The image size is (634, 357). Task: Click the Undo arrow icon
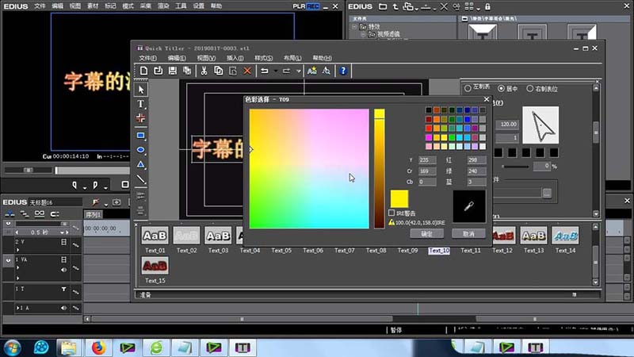[x=265, y=71]
